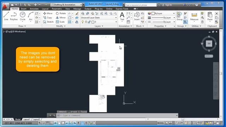The image size is (226, 127).
Task: Click the viewport [Top] view label
Action: tap(8, 31)
